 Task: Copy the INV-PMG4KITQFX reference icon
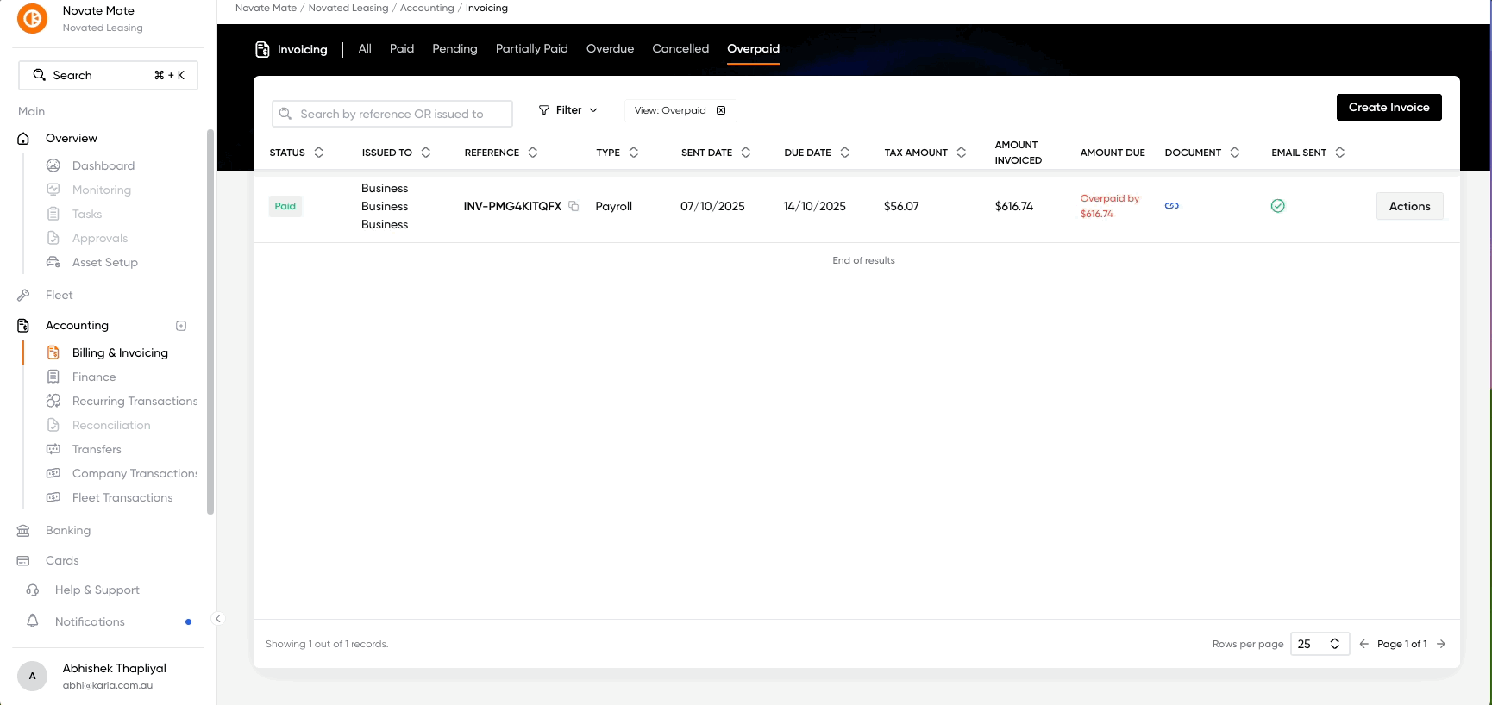click(x=574, y=206)
